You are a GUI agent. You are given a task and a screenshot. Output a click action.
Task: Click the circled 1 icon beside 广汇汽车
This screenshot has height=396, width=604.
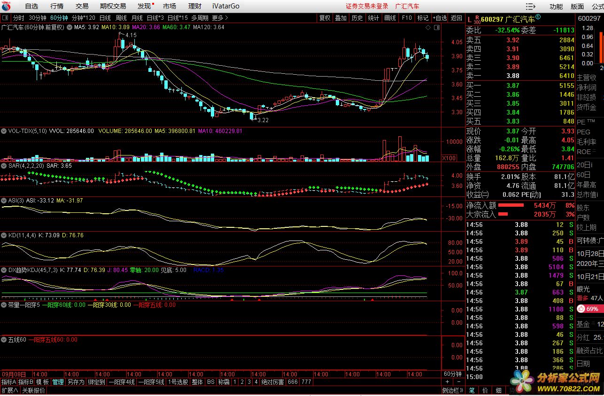[x=538, y=17]
